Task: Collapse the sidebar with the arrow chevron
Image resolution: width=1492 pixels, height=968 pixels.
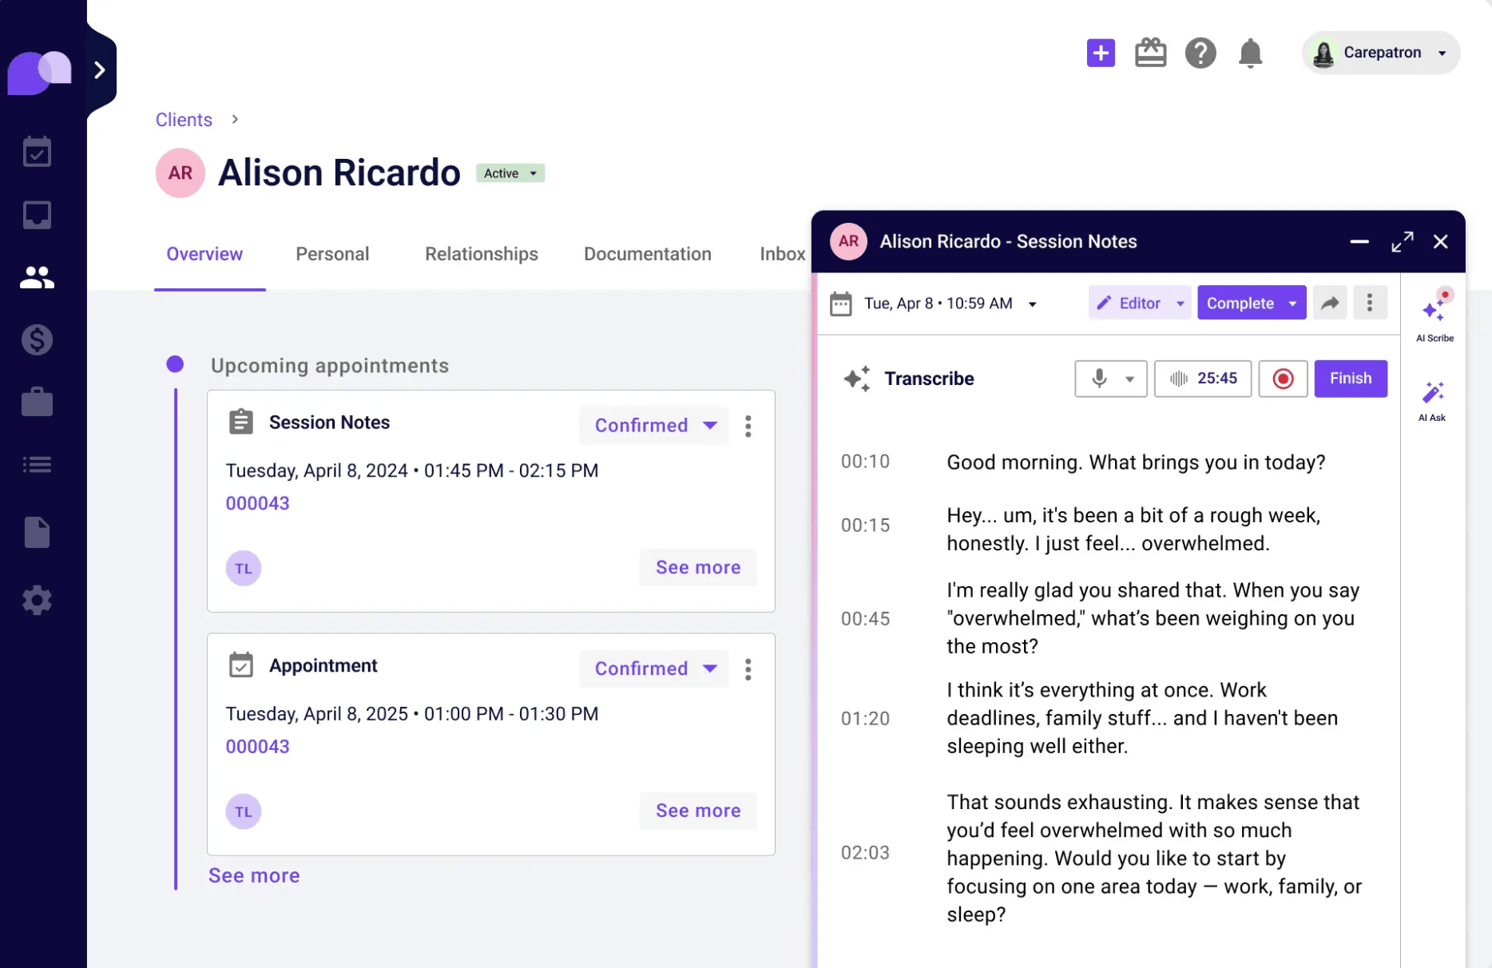Action: point(100,70)
